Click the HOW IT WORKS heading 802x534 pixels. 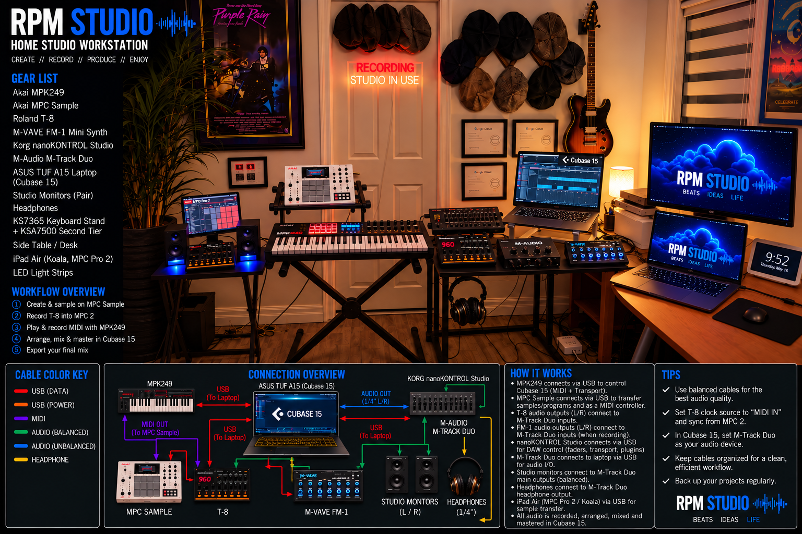[x=541, y=373]
